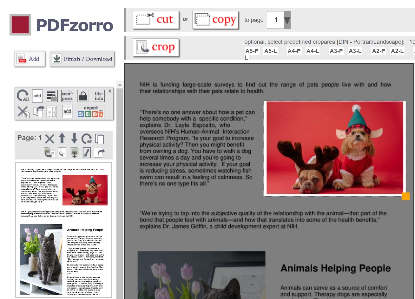The height and width of the screenshot is (299, 415).
Task: Select the Rotate All pages icon
Action: pos(22,95)
